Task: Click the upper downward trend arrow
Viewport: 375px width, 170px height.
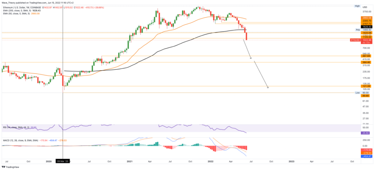Action: click(x=247, y=49)
